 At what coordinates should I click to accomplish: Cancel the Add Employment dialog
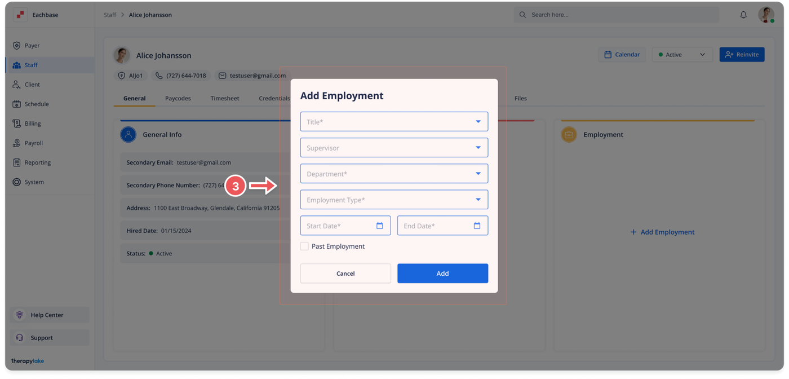345,274
